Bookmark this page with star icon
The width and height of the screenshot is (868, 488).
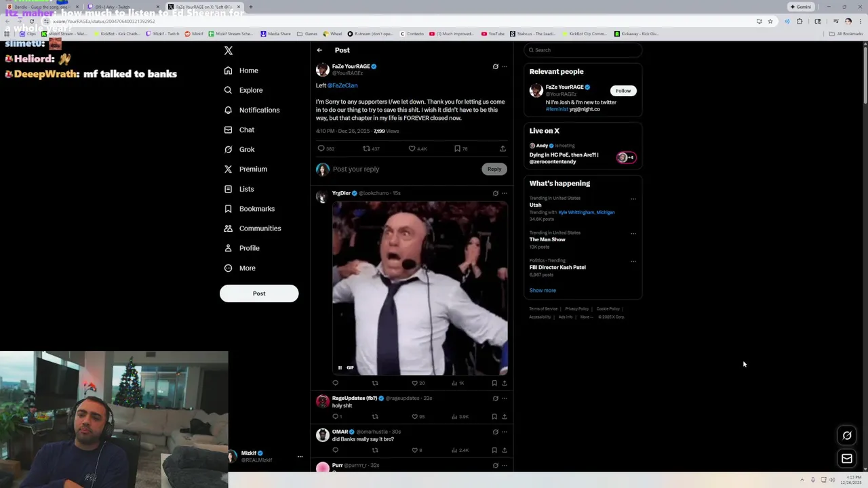point(770,21)
